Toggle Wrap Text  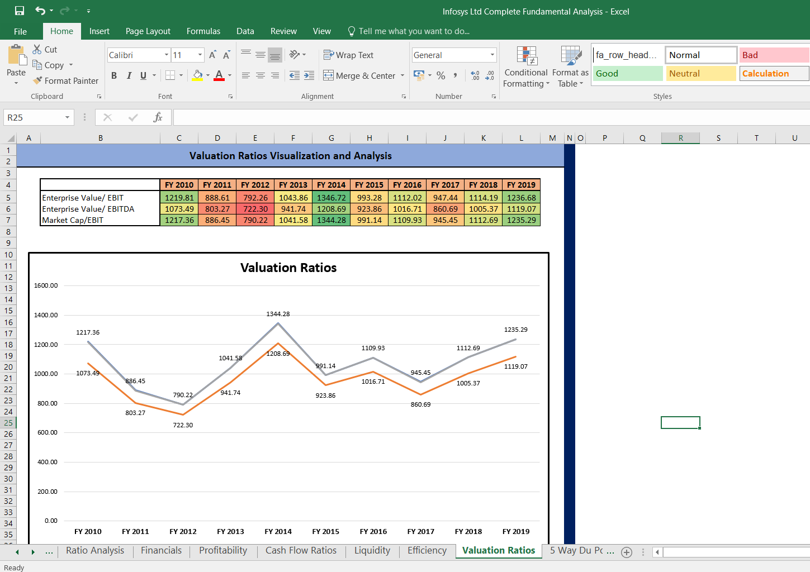pyautogui.click(x=348, y=55)
